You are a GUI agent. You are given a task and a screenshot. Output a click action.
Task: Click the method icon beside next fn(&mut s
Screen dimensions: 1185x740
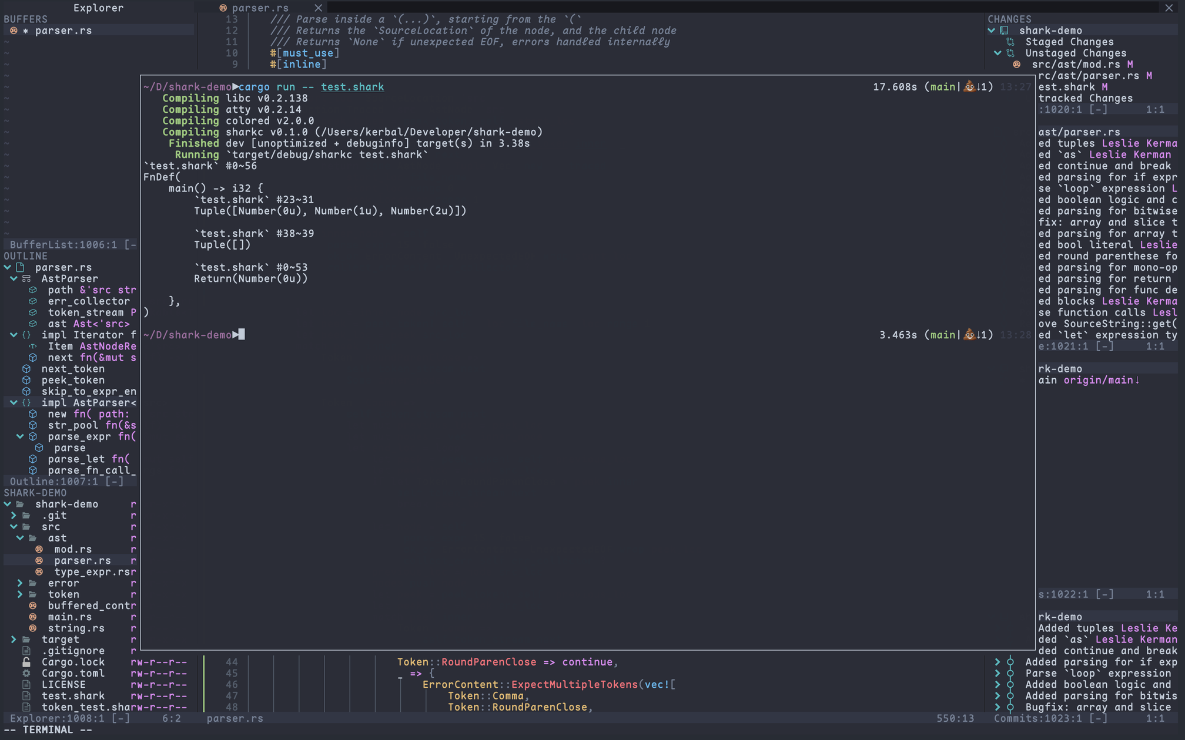[x=33, y=358]
